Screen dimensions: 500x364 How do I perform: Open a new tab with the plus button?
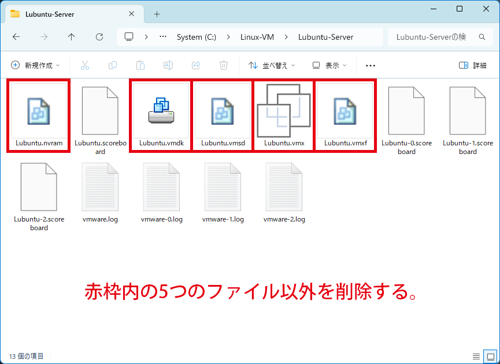pyautogui.click(x=157, y=14)
